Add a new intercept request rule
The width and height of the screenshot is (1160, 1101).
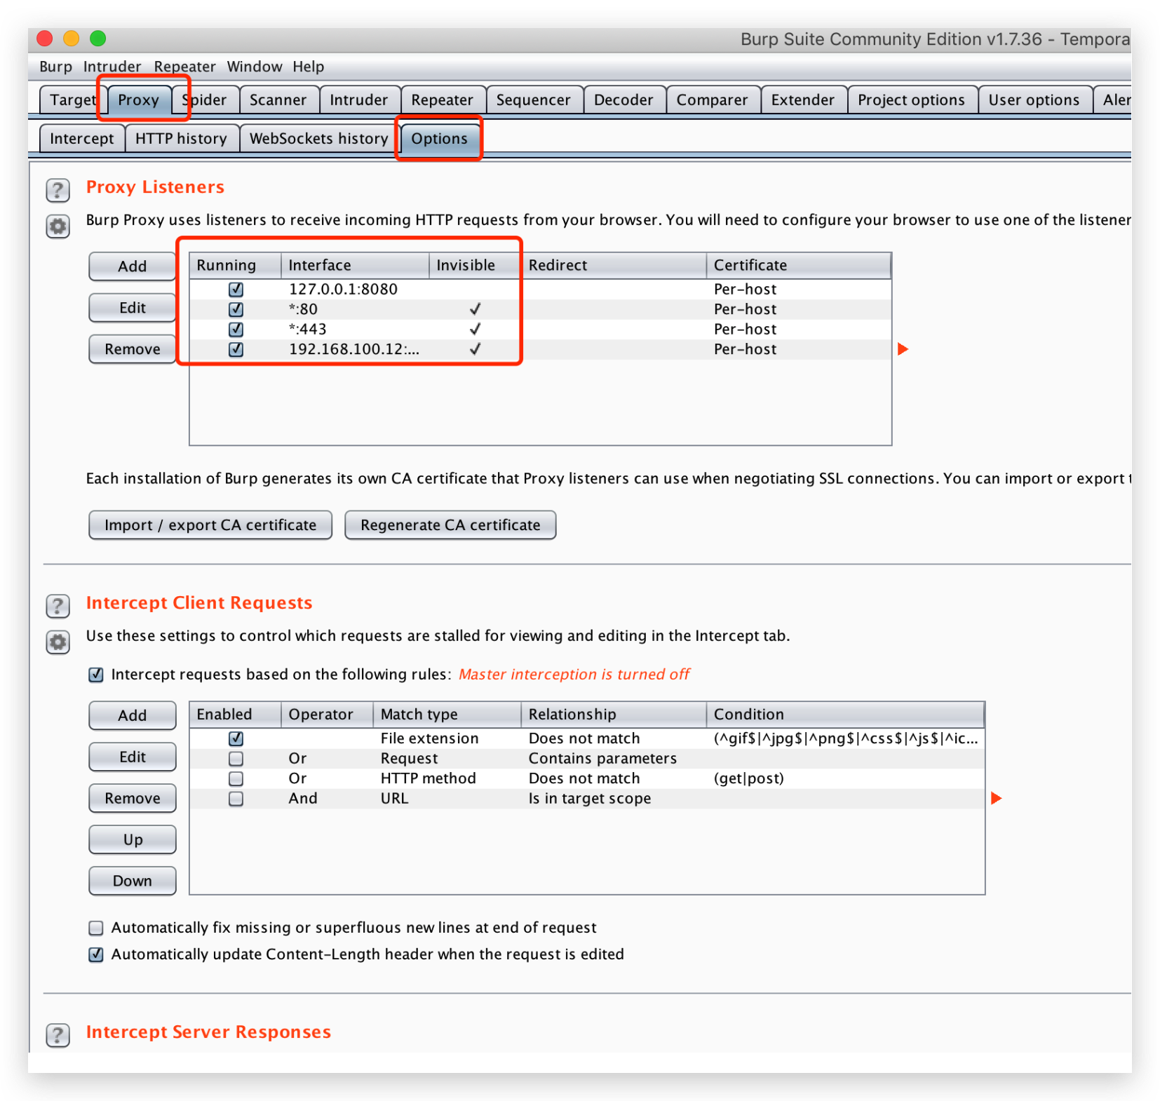coord(133,715)
